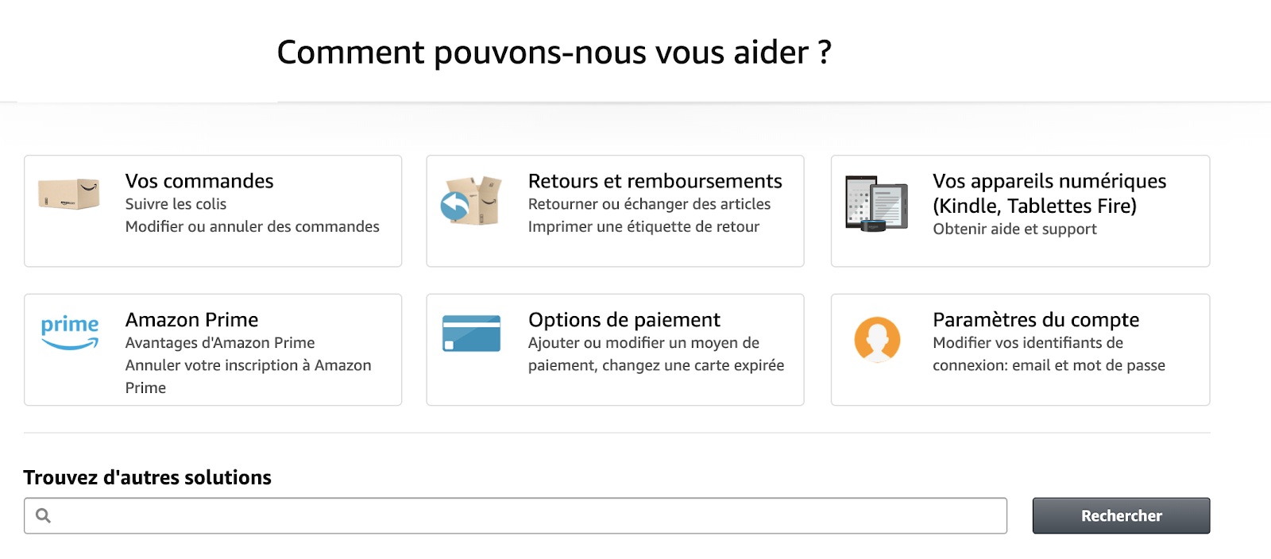Viewport: 1271px width, 559px height.
Task: Select Suivre les colis
Action: (175, 203)
